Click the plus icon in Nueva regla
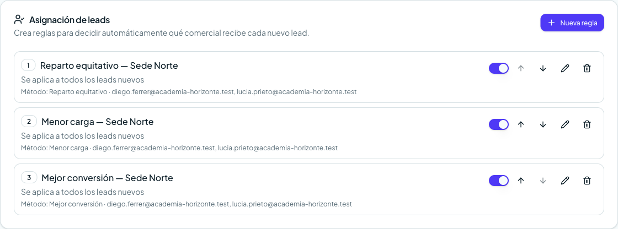The width and height of the screenshot is (618, 229). (551, 23)
